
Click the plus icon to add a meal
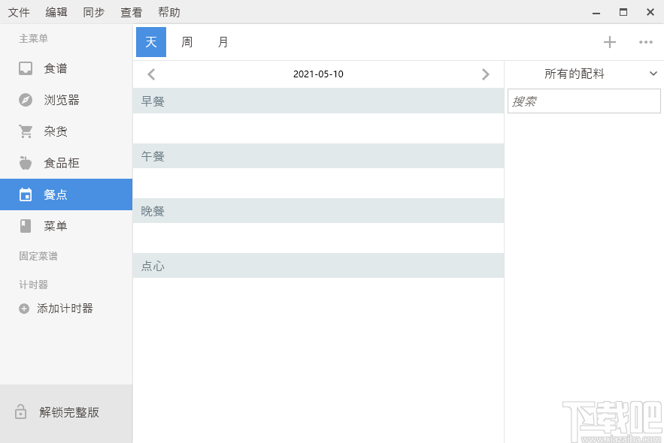coord(610,42)
